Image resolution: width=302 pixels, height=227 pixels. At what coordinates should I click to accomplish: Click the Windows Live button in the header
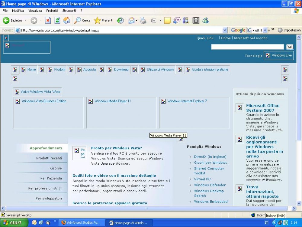278,55
